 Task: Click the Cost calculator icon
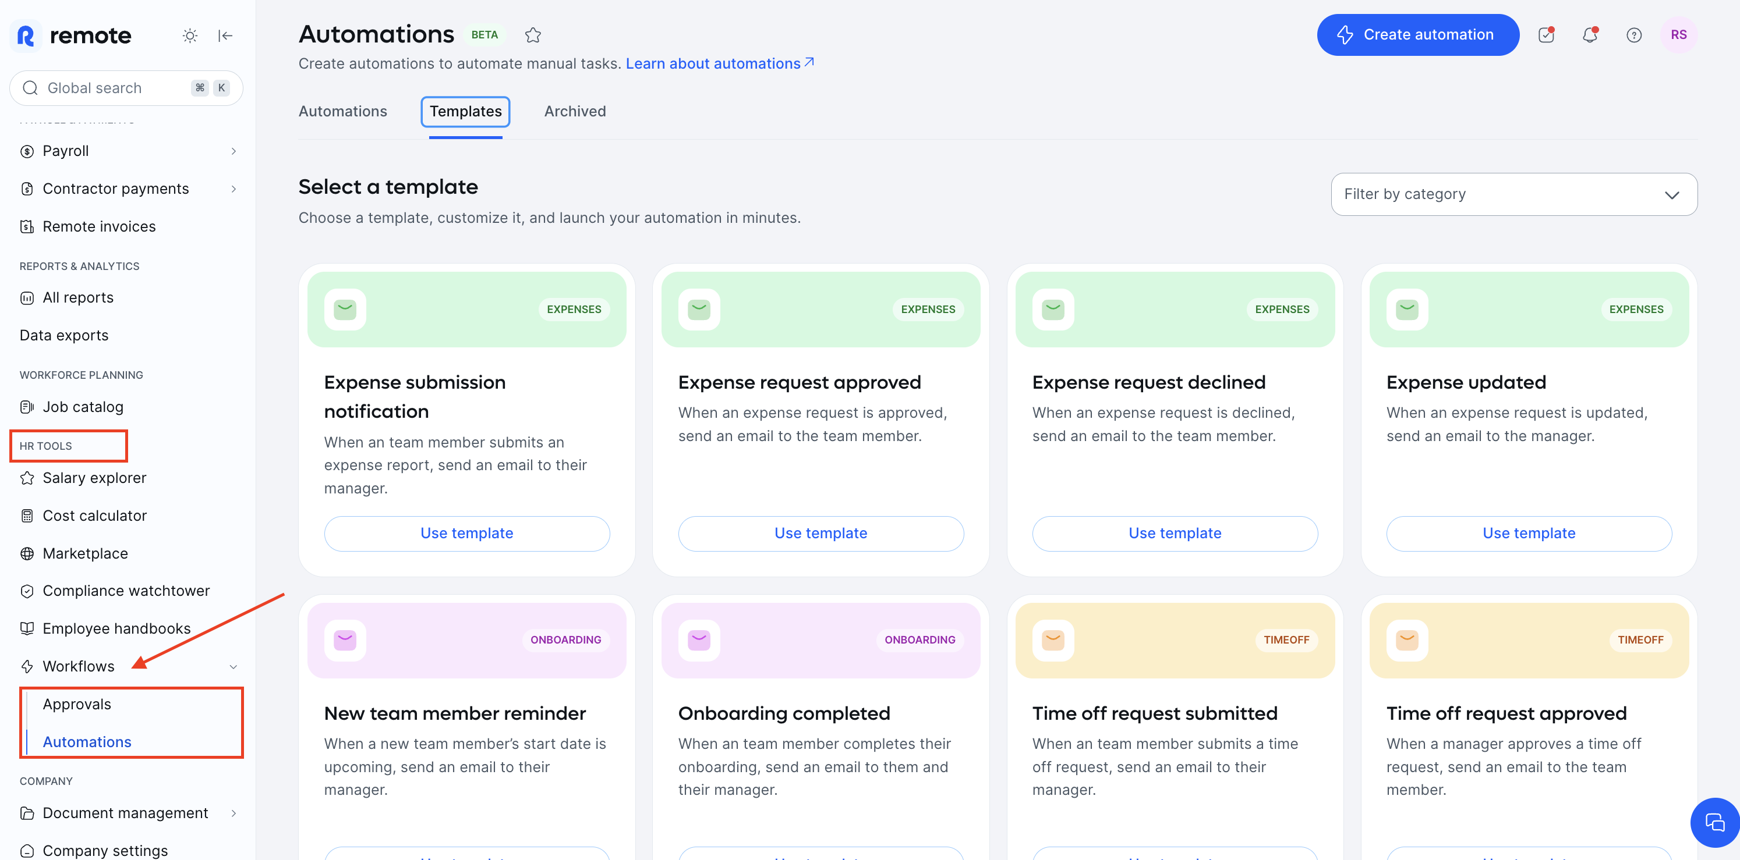coord(27,516)
